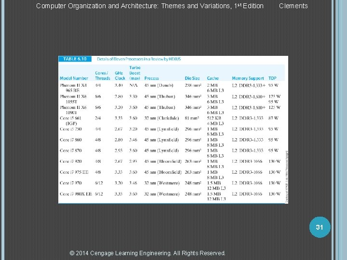The width and height of the screenshot is (347, 260).
Task: Click the book title header text
Action: (150, 6)
